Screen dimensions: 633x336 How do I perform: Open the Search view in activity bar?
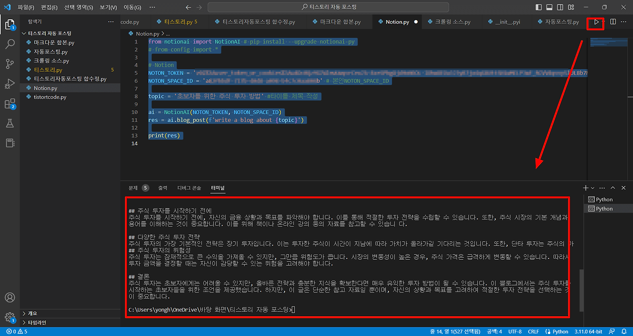pos(9,44)
